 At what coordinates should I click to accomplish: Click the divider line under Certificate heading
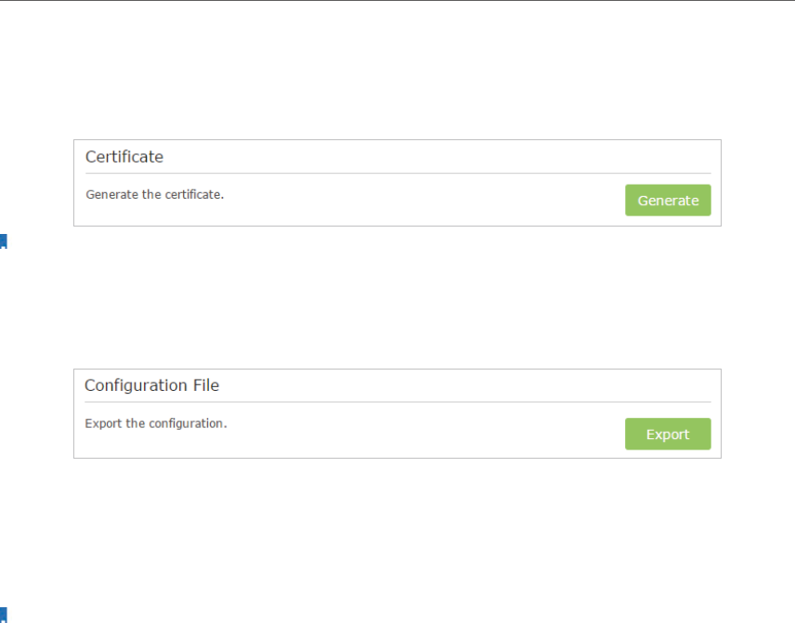[x=397, y=173]
